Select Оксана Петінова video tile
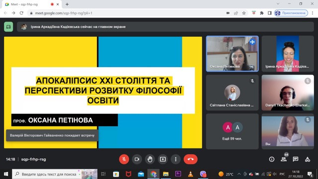This screenshot has height=179, width=318. [x=232, y=54]
